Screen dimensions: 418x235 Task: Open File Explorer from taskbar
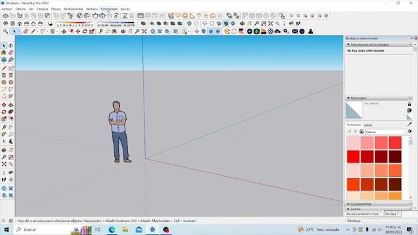tap(125, 229)
